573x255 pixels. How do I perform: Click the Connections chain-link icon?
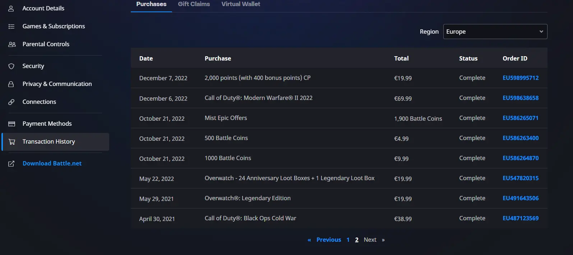tap(11, 102)
